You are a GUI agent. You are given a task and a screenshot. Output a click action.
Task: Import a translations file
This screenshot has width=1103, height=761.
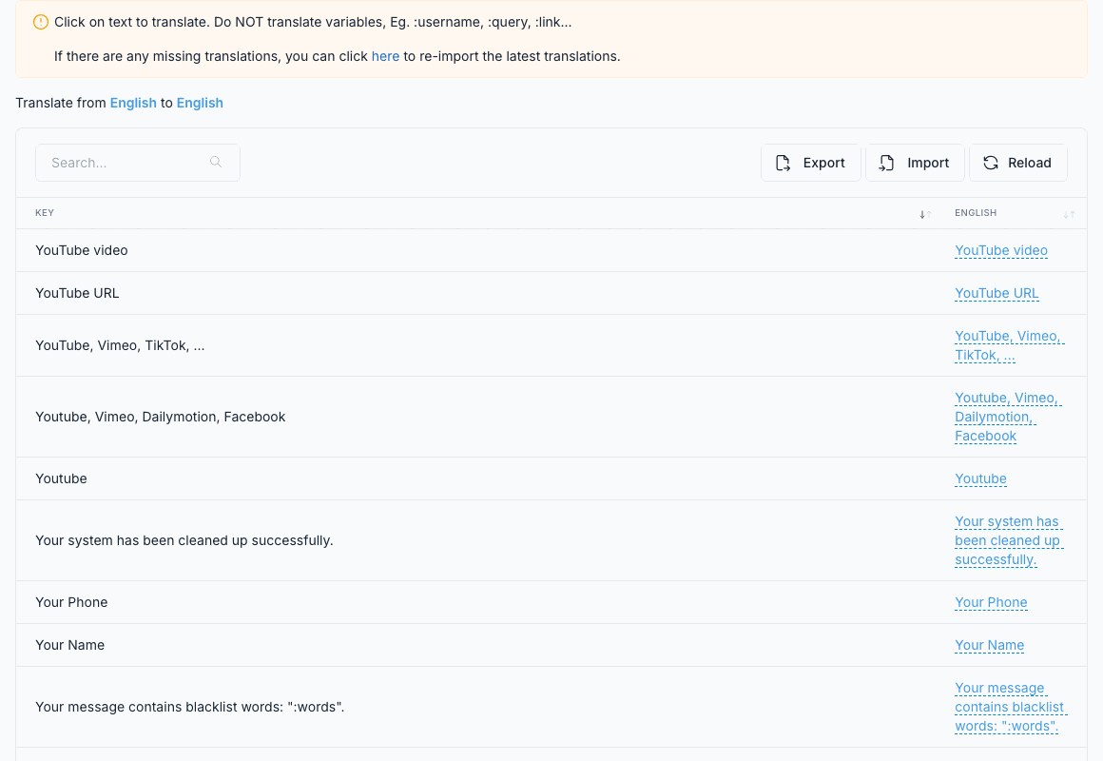915,163
